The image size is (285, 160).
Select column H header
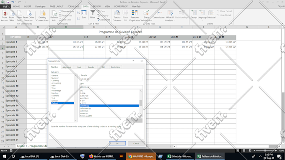tap(181, 27)
